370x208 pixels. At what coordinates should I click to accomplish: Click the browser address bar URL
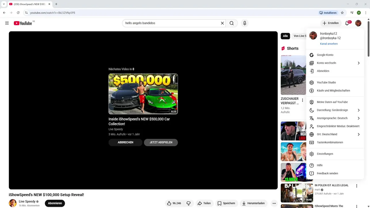point(53,13)
